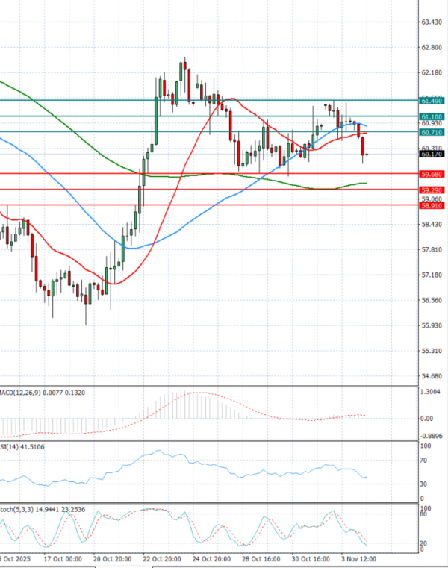Click the 54.680 price axis label
This screenshot has height=568, width=448.
(432, 376)
